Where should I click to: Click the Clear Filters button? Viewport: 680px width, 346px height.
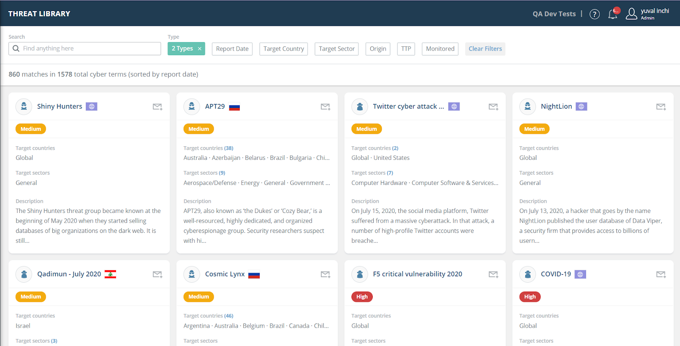click(485, 49)
